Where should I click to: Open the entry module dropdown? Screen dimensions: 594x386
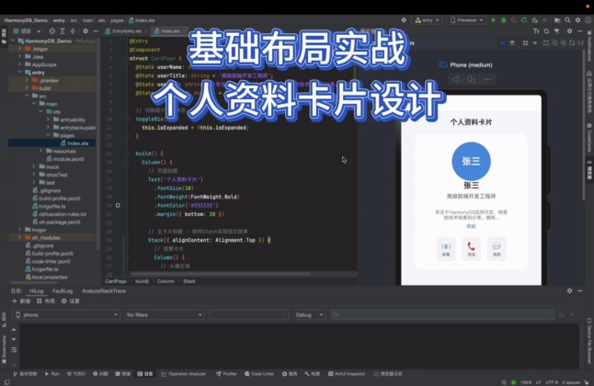(x=427, y=19)
